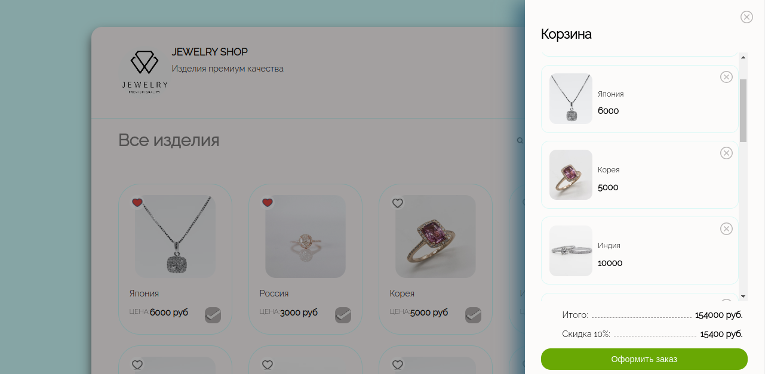Click the JEWELRY SHOP header title

pyautogui.click(x=210, y=52)
